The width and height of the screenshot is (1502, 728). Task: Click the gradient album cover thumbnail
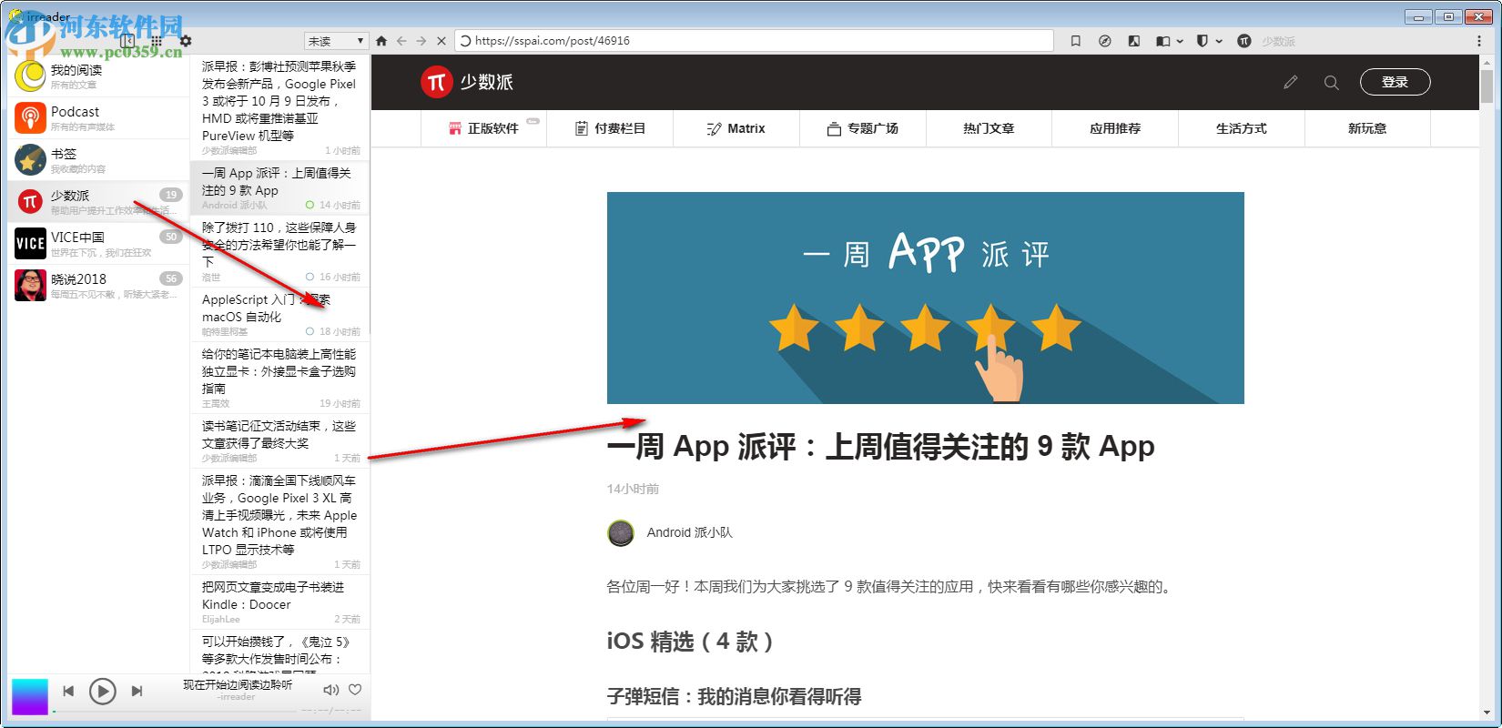tap(30, 697)
